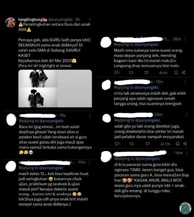Click the green character watermark logo
Viewport: 194px width, 217px height.
point(185,208)
